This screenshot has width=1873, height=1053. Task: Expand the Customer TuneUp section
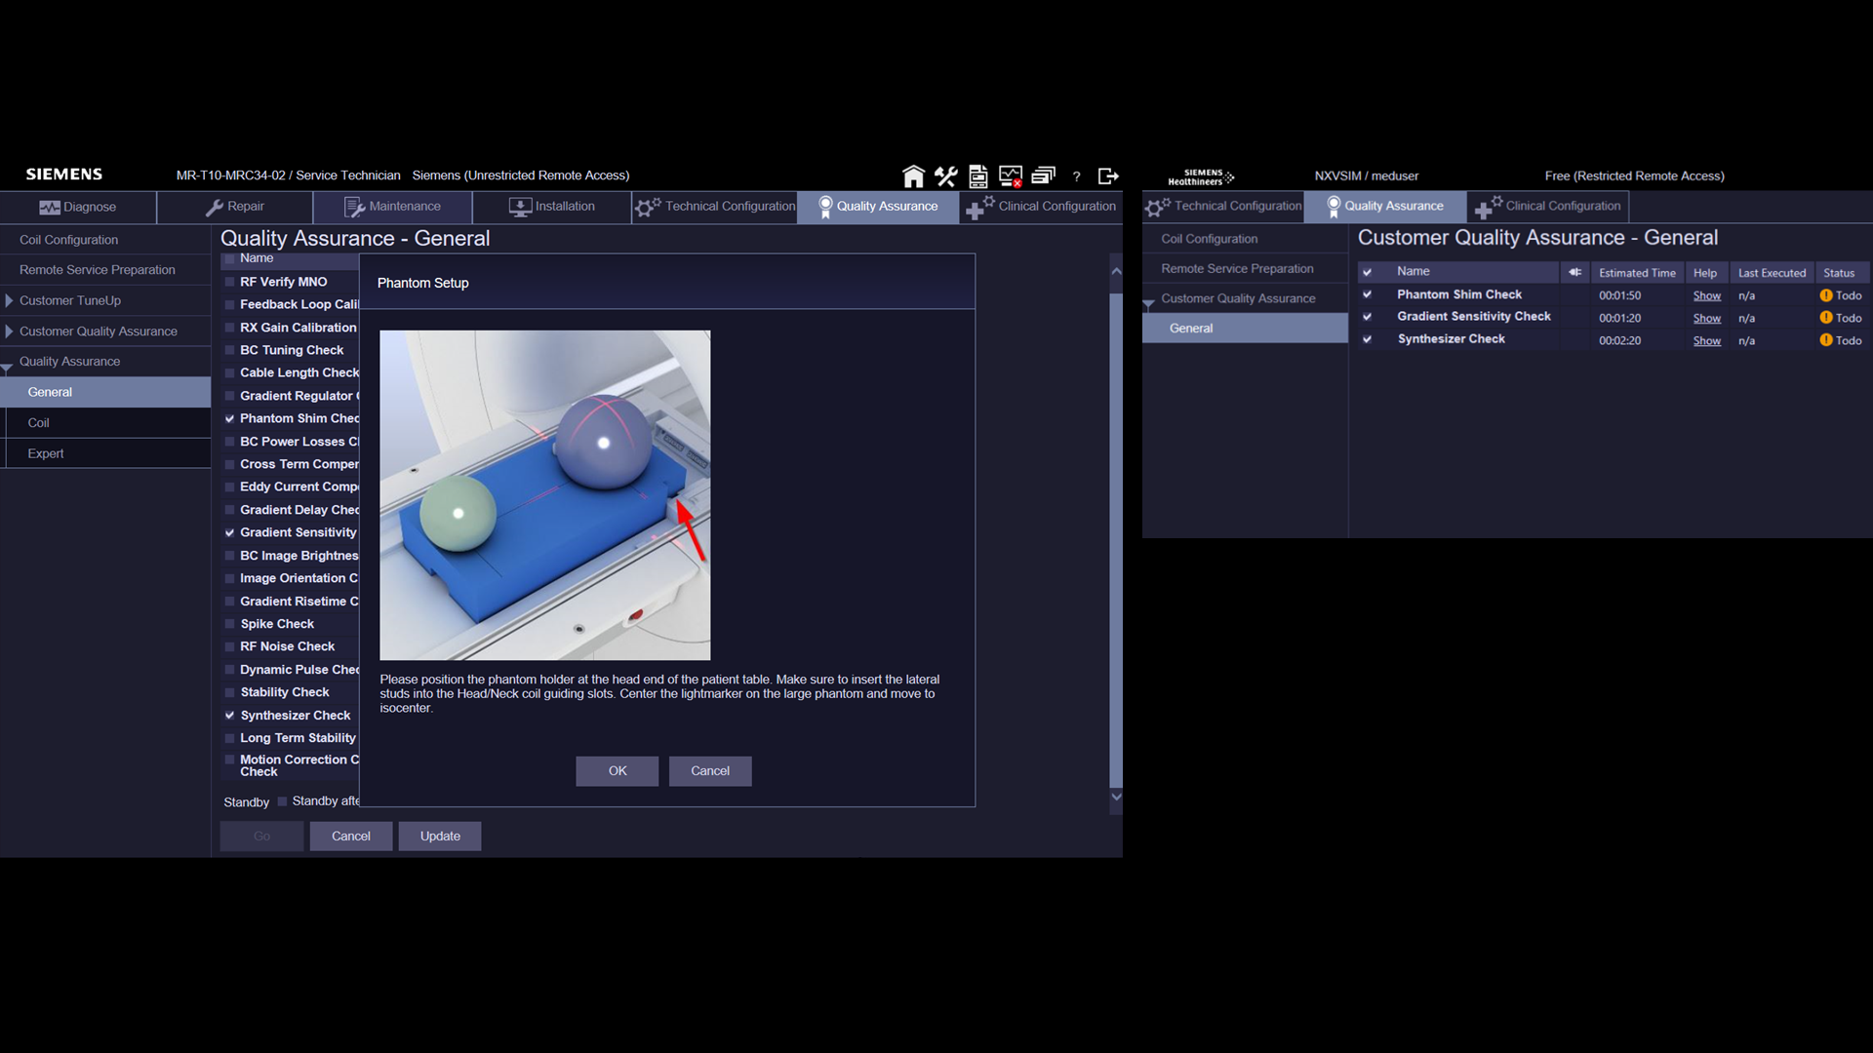click(x=8, y=300)
